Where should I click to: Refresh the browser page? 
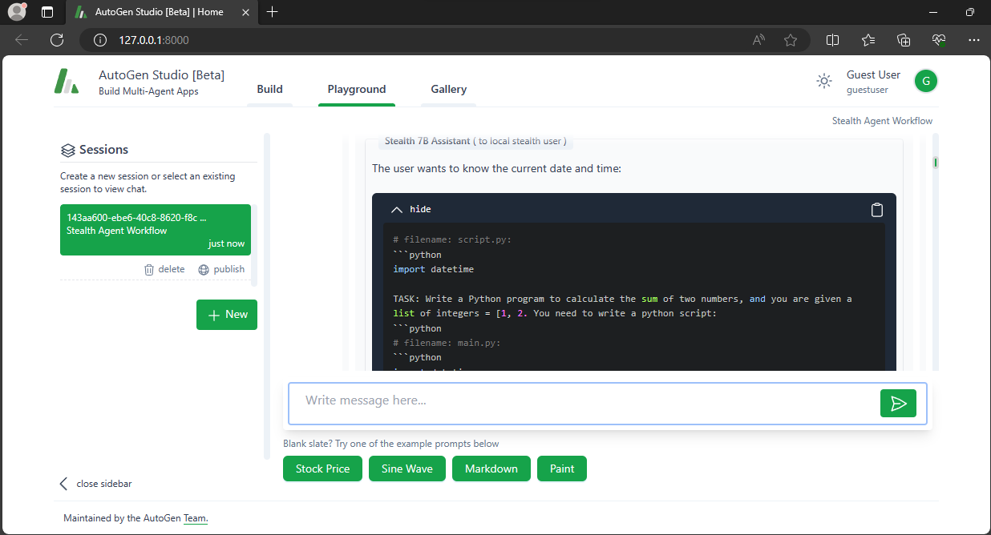tap(57, 40)
